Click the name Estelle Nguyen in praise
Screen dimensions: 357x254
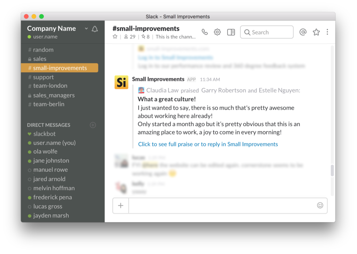279,90
